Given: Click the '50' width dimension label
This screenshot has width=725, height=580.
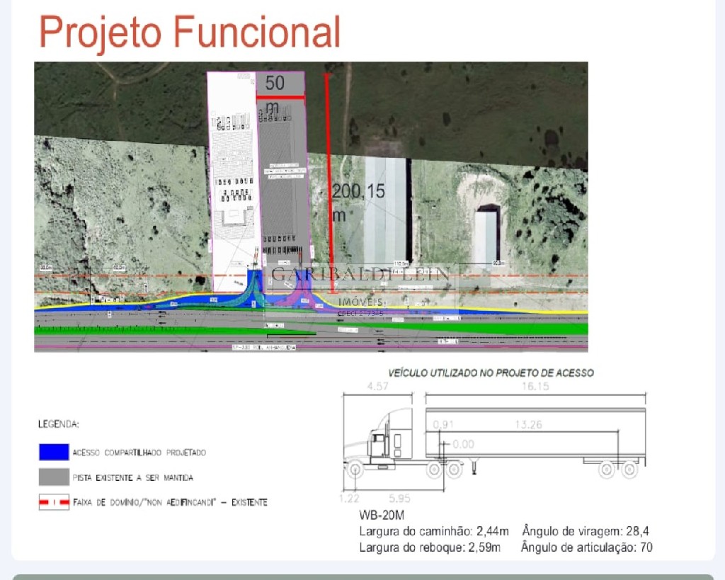Looking at the screenshot, I should point(275,84).
